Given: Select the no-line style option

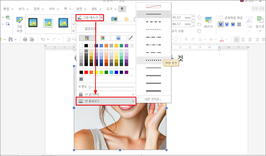Looking at the screenshot, I should [154, 6].
